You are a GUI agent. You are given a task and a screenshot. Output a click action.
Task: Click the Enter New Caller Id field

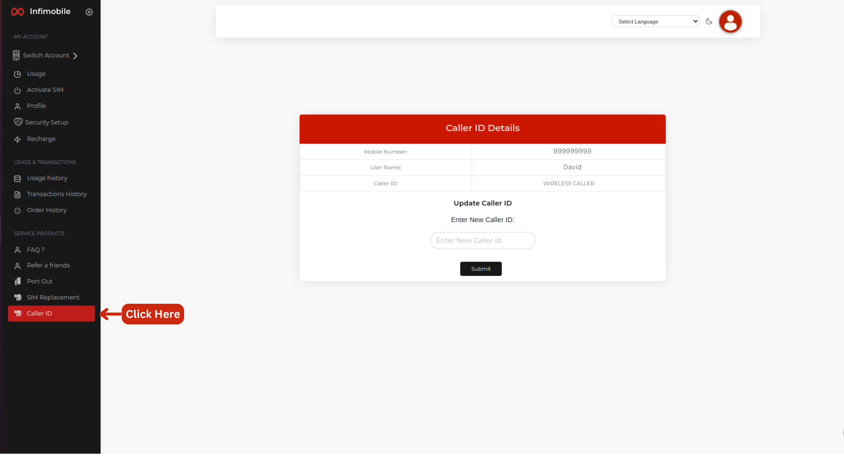482,241
